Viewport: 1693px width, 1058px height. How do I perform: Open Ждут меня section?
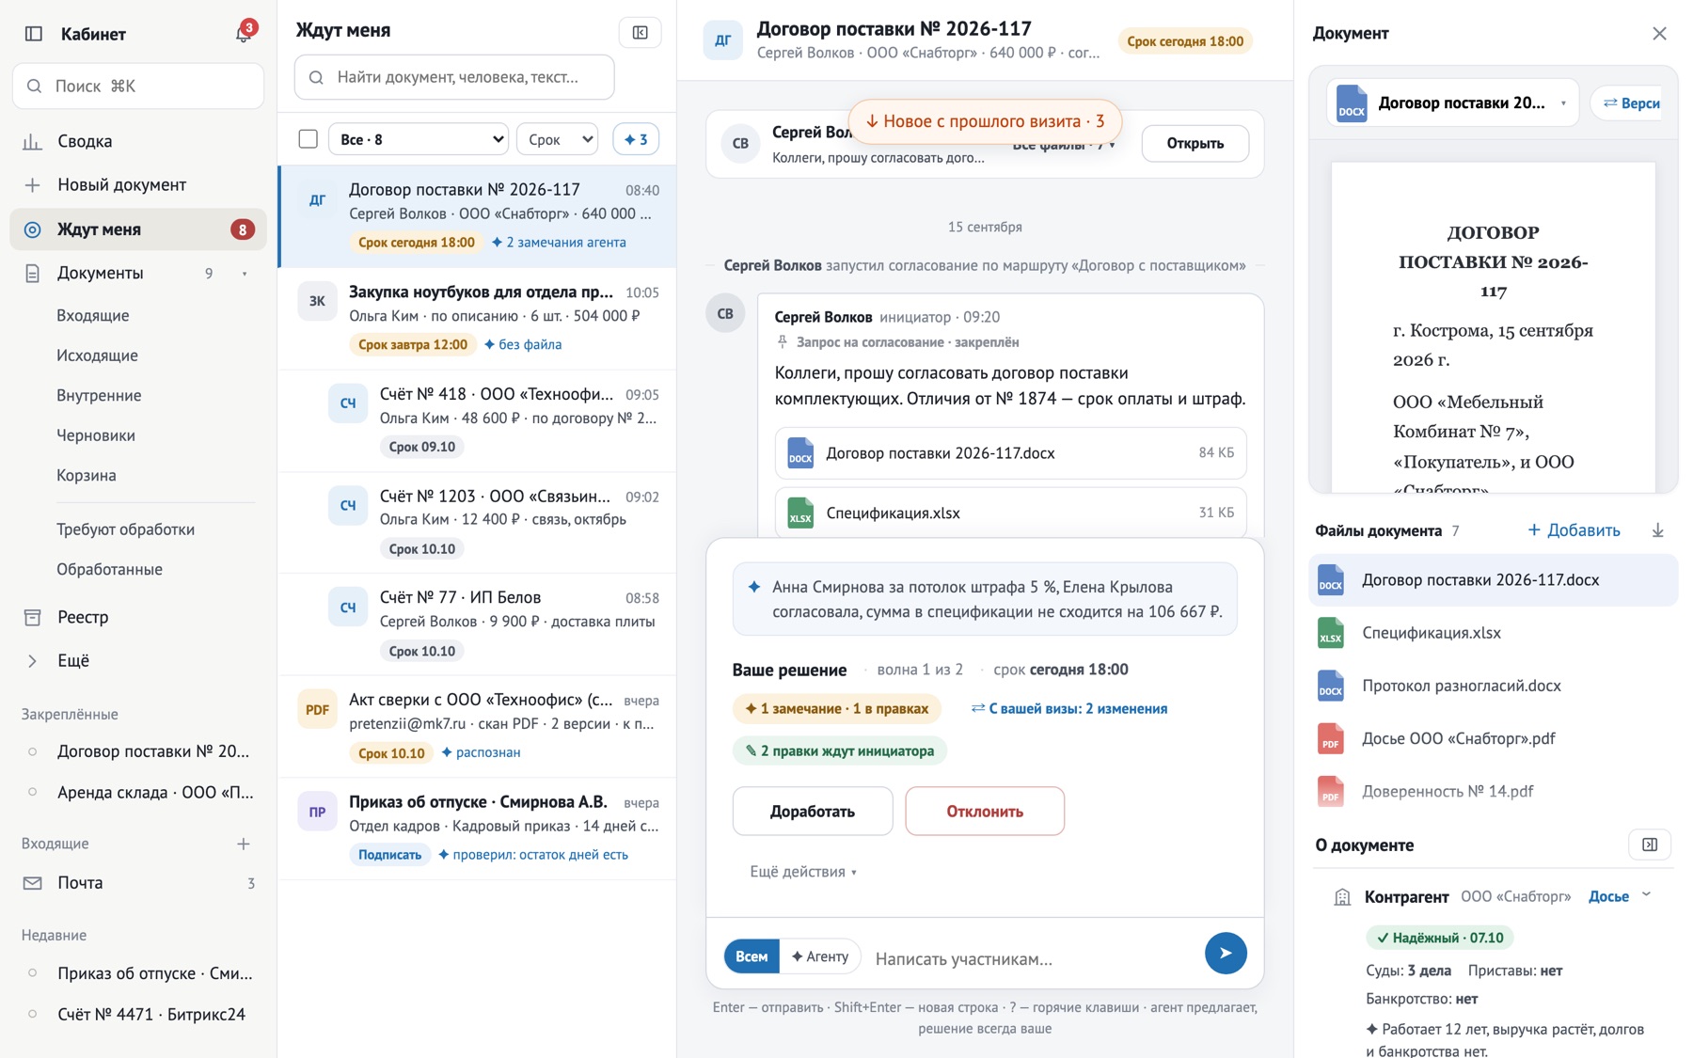138,229
